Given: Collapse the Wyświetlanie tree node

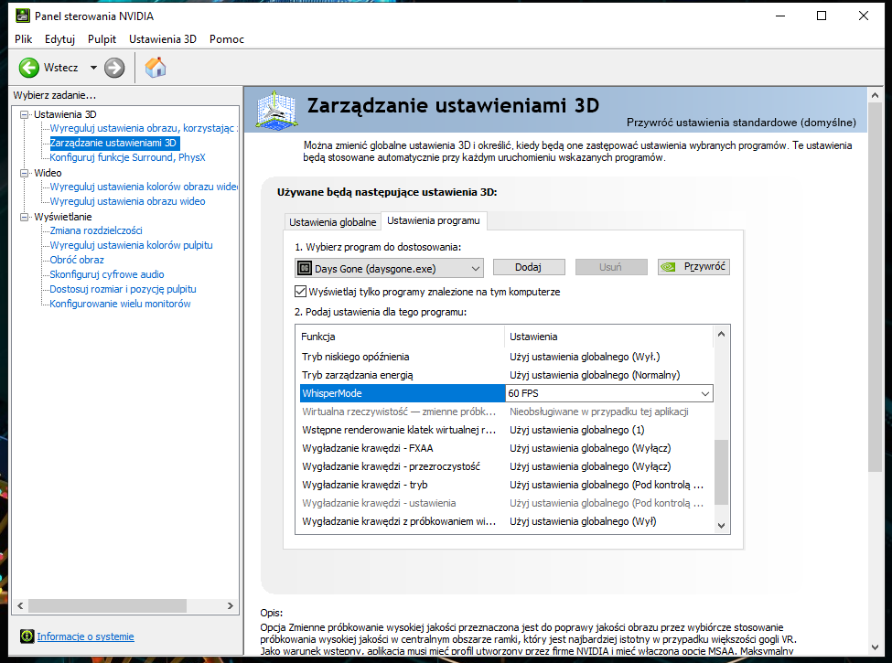Looking at the screenshot, I should pos(24,217).
